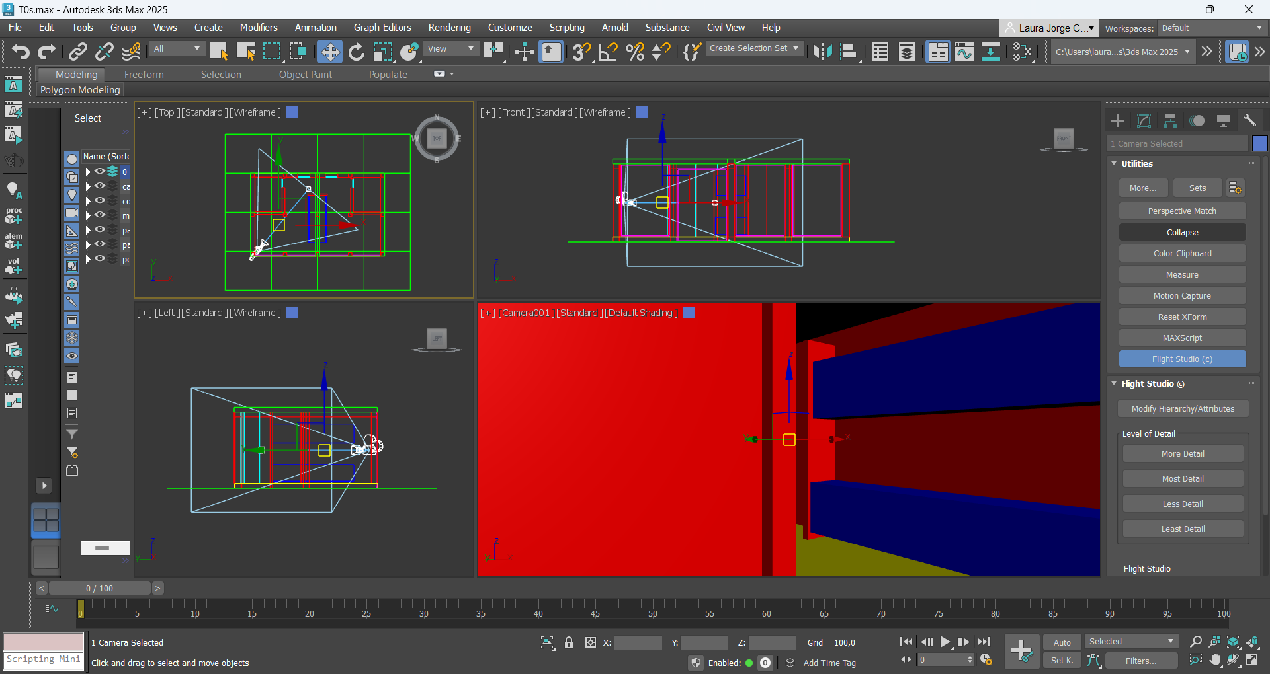Open the Motion panel tab
This screenshot has width=1270, height=674.
(1197, 120)
